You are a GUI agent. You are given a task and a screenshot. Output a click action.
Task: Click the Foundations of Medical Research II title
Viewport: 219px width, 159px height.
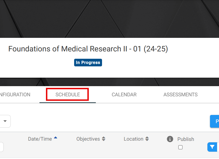[88, 49]
